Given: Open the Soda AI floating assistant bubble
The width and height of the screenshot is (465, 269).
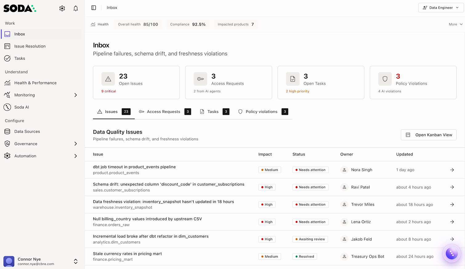Looking at the screenshot, I should [x=451, y=254].
